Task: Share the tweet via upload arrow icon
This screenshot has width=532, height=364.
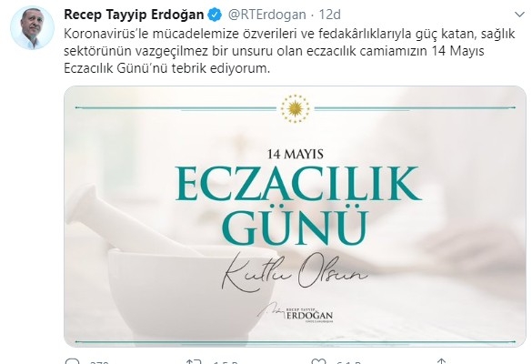Action: [441, 361]
